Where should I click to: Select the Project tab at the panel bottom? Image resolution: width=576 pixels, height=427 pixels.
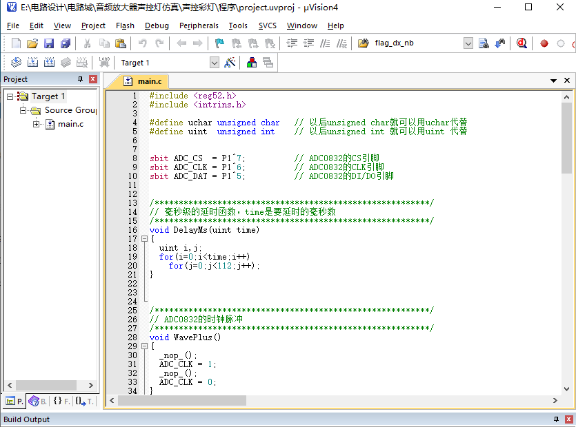pos(14,402)
